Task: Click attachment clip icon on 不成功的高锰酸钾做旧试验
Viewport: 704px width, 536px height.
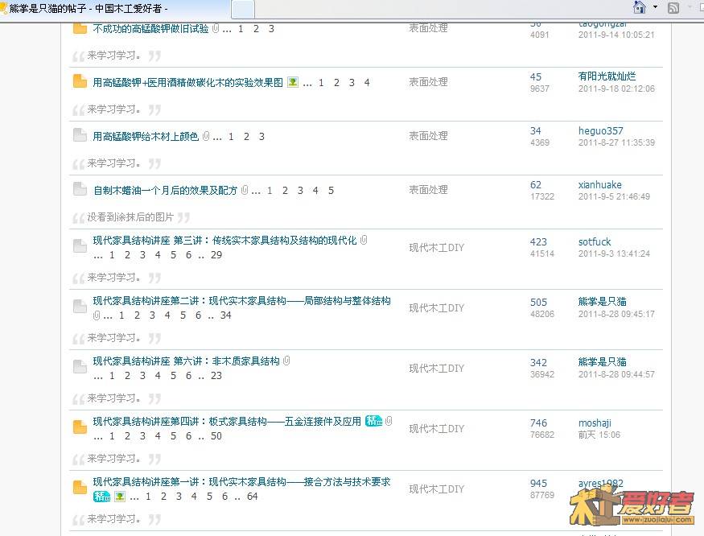Action: coord(216,28)
